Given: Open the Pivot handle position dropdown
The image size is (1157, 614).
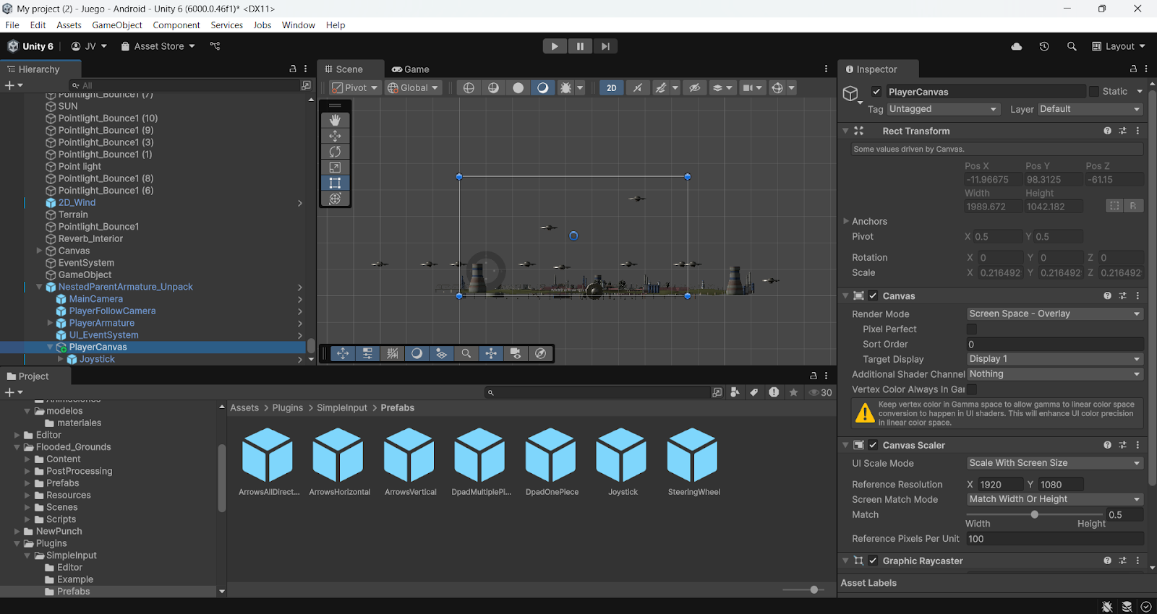Looking at the screenshot, I should pos(354,88).
